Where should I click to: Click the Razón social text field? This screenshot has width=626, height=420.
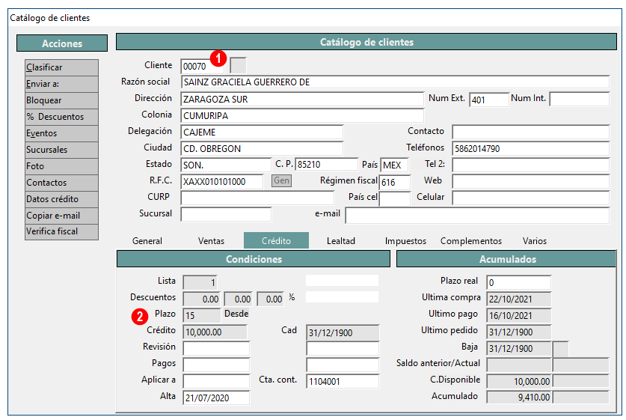tap(396, 82)
